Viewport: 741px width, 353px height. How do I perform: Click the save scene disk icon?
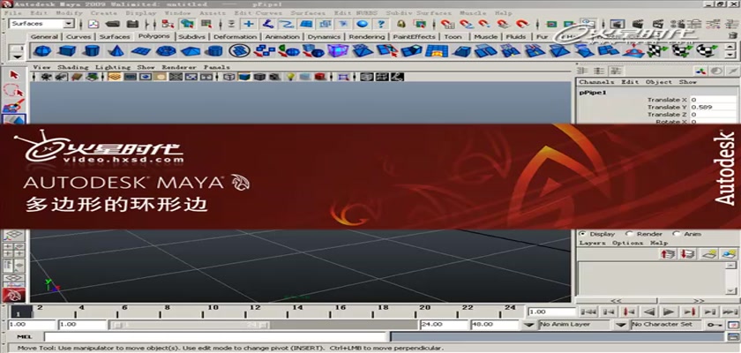click(x=133, y=24)
